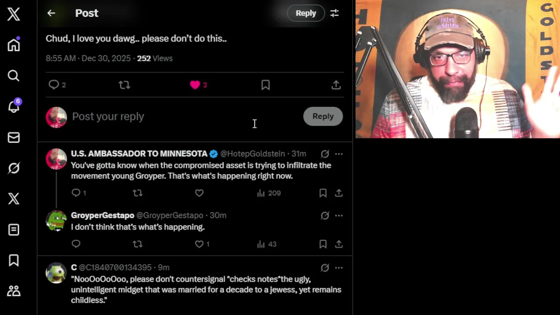The height and width of the screenshot is (315, 560).
Task: Open the Messages envelope icon
Action: (x=14, y=137)
